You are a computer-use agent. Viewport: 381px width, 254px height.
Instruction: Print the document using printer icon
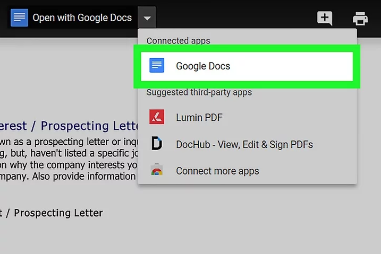(x=360, y=19)
